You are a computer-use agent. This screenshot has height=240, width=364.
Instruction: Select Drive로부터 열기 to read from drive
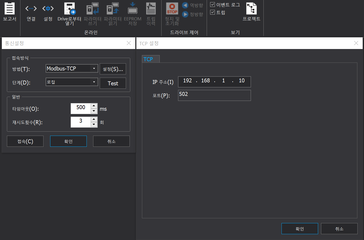(68, 11)
